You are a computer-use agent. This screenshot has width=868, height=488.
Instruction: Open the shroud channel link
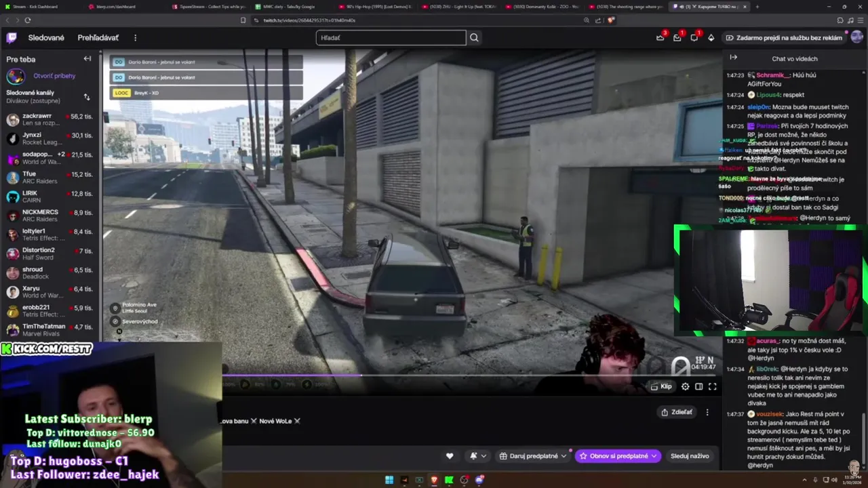[x=52, y=273]
